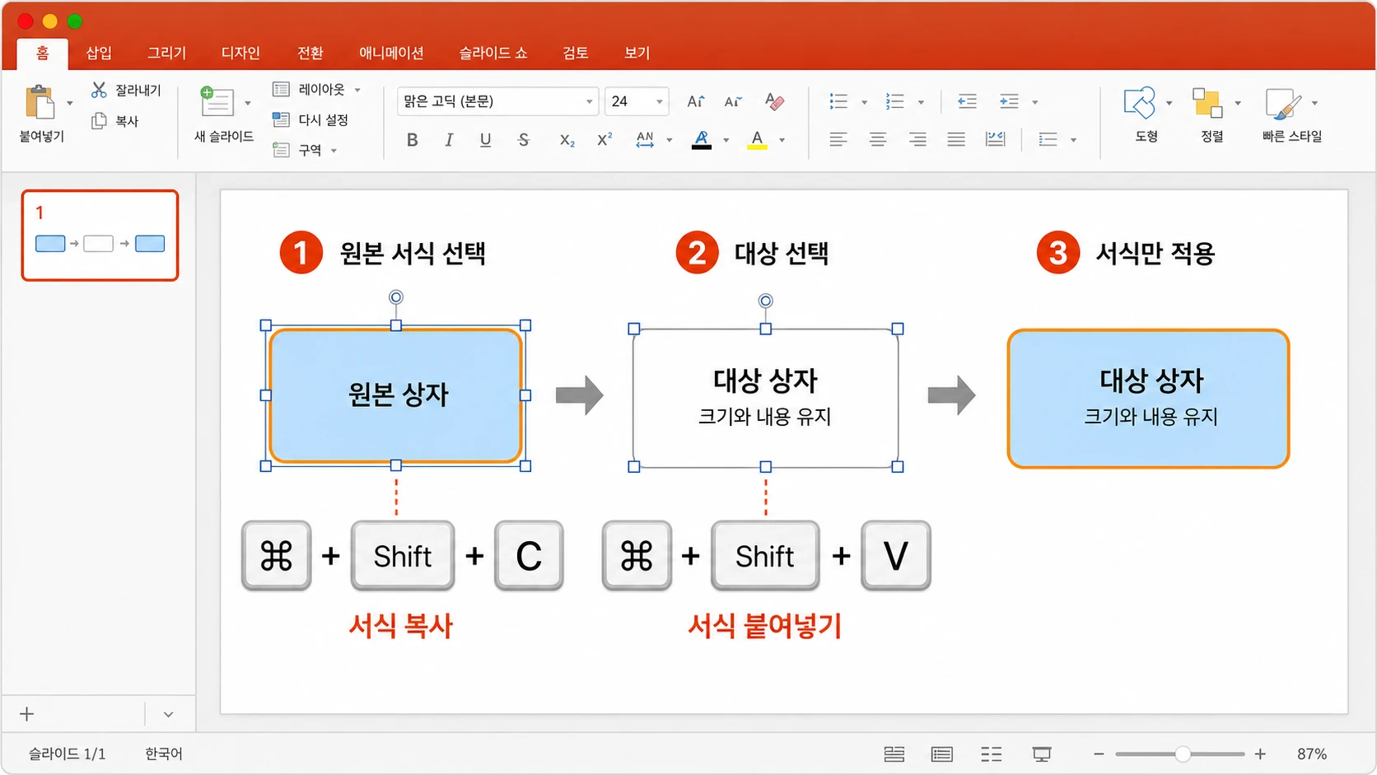
Task: Open the Shapes (도형) gallery icon
Action: (1140, 103)
